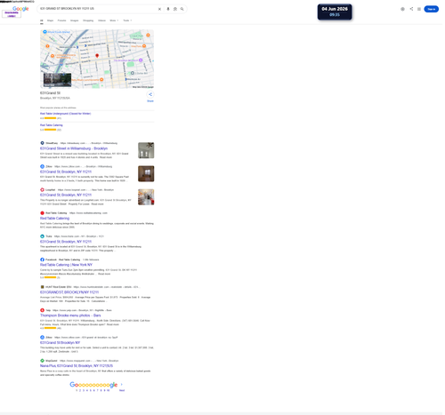The width and height of the screenshot is (445, 415).
Task: Switch to the Videos tab
Action: point(101,20)
